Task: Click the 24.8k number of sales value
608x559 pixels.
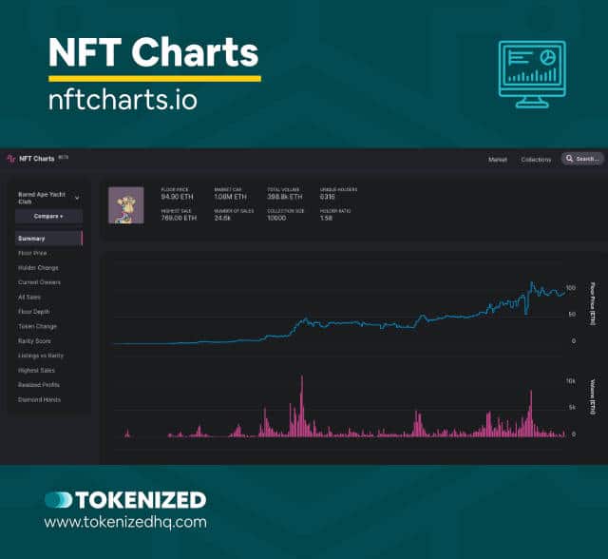Action: 222,218
